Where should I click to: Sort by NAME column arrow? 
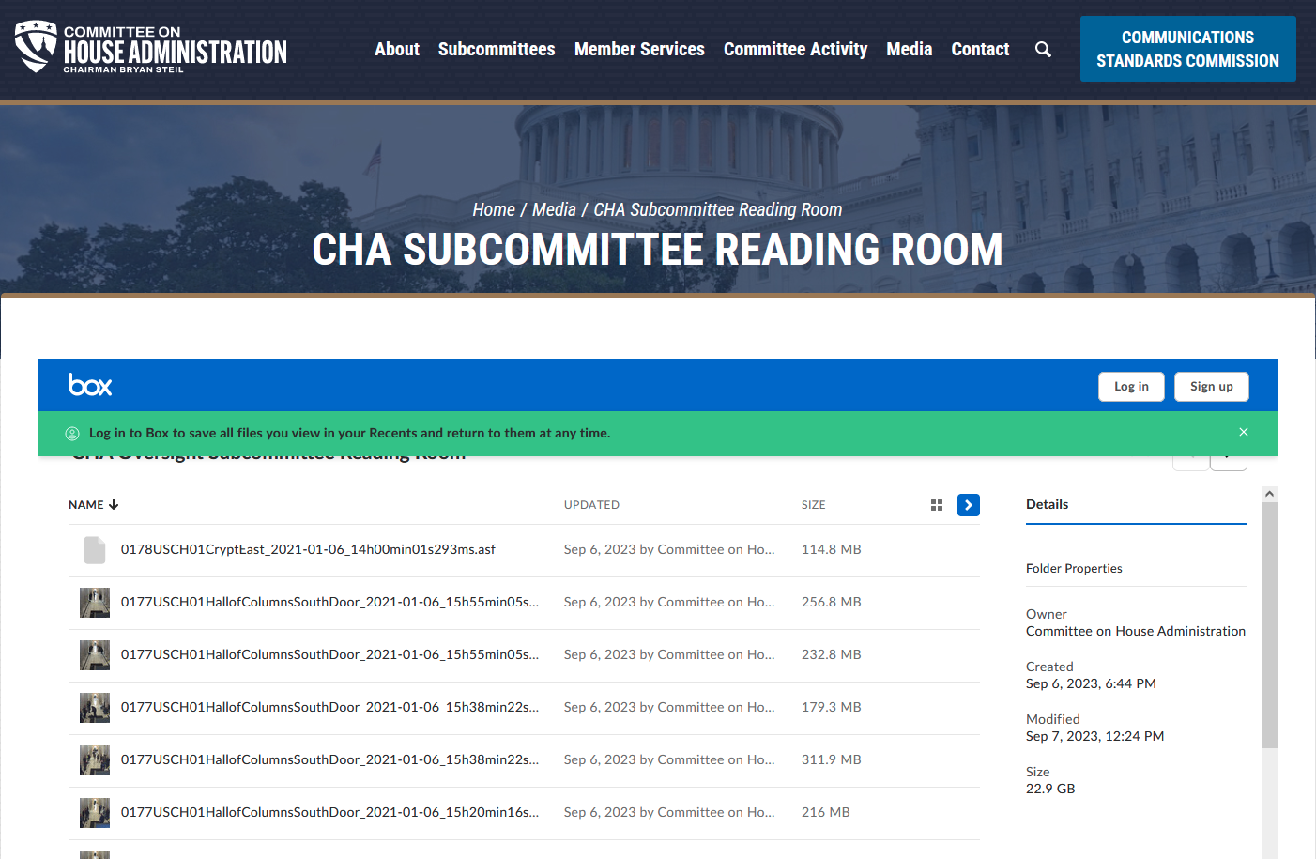click(x=114, y=504)
